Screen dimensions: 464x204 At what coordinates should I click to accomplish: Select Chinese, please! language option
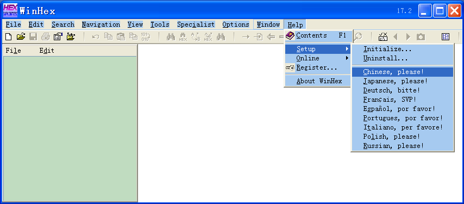pos(403,72)
